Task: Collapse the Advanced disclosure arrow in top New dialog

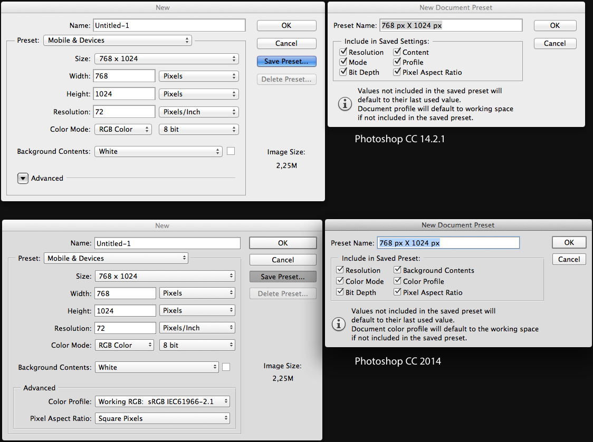Action: 23,178
